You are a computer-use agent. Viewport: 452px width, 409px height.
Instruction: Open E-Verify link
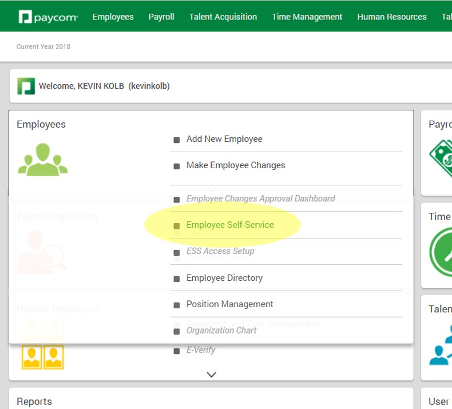click(x=201, y=350)
